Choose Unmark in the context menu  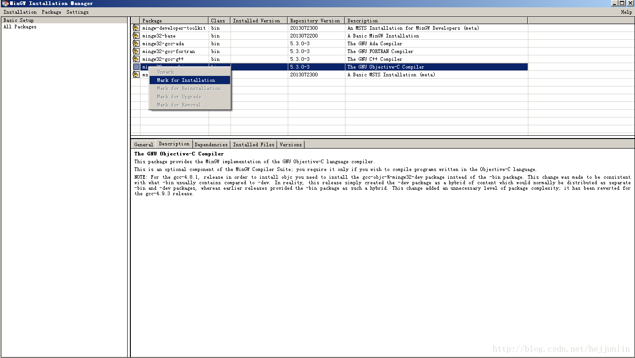coord(190,72)
